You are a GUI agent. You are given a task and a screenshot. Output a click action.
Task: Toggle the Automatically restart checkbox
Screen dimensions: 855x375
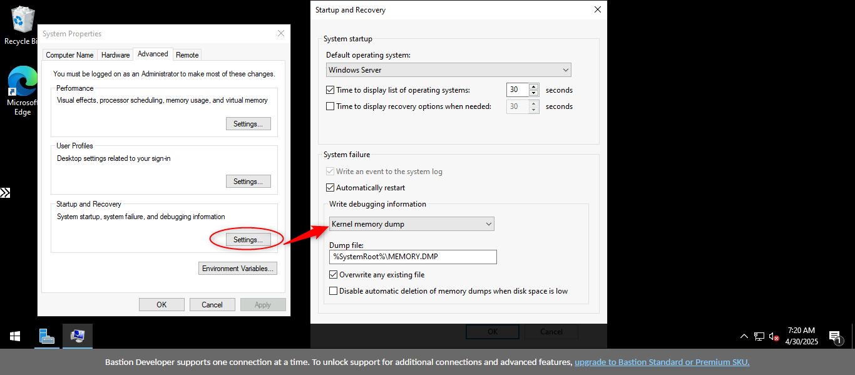(330, 188)
